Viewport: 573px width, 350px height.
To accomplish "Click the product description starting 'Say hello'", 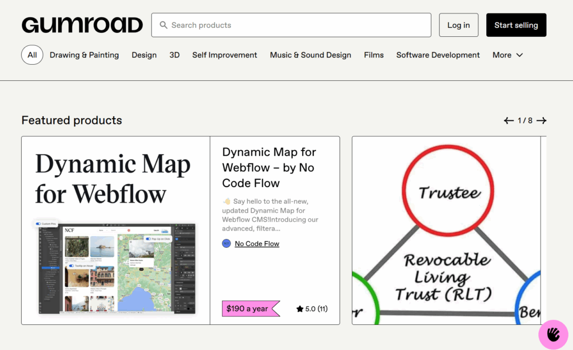I will coord(270,215).
